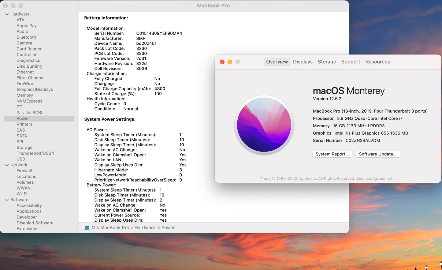Switch to the Displays tab
Screen dimensions: 442x270
[303, 62]
